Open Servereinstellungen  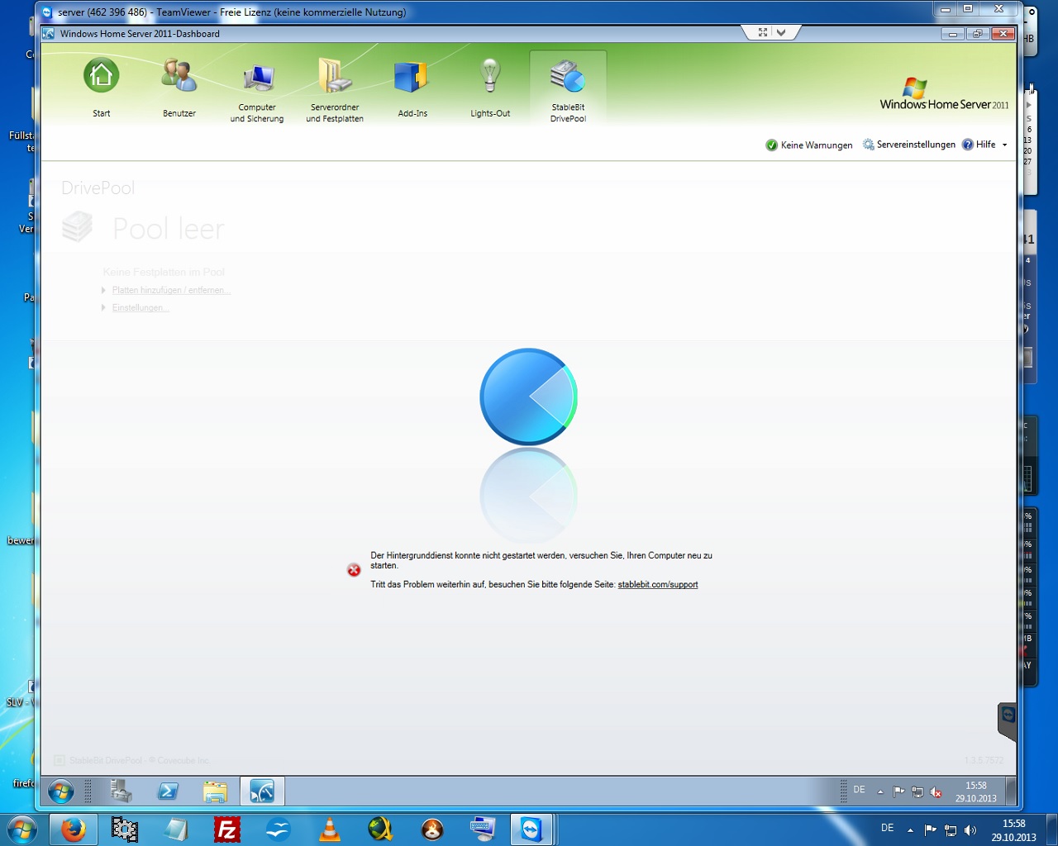(x=909, y=145)
